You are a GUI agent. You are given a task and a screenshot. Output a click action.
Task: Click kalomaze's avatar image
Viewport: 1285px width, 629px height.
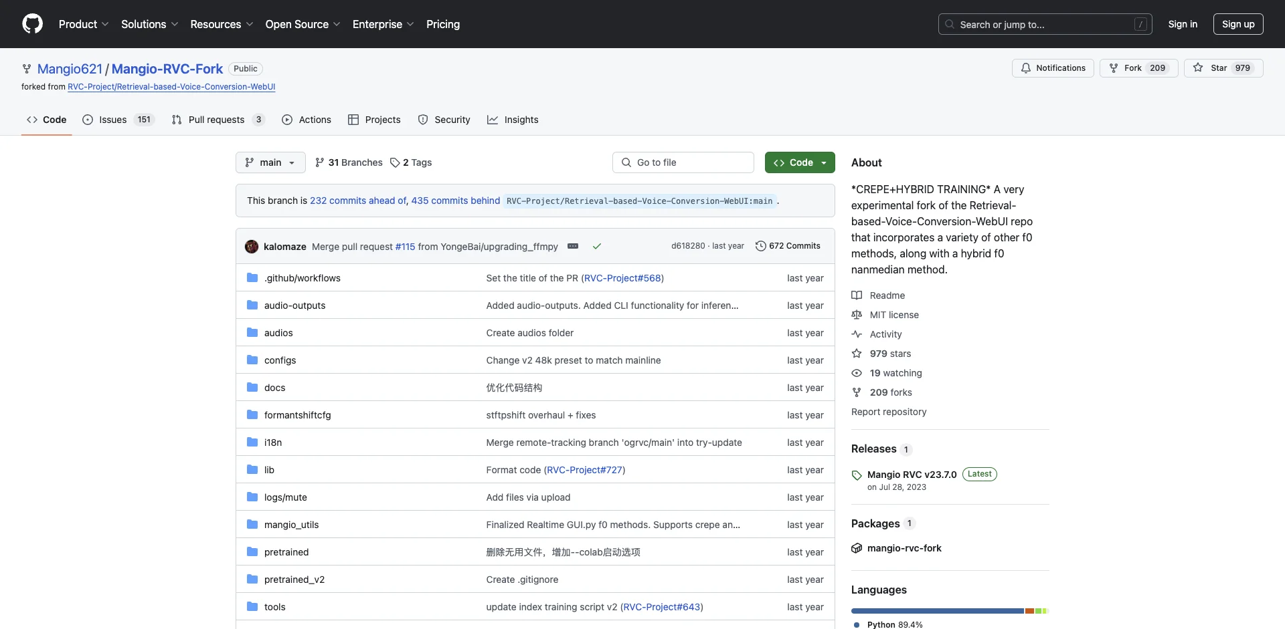coord(252,247)
